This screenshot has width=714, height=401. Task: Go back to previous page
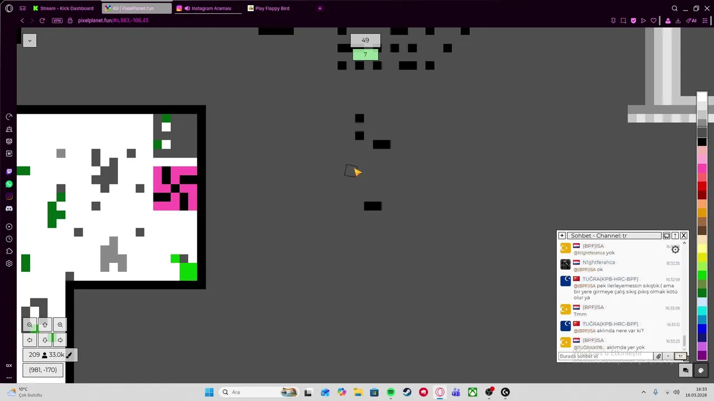click(x=22, y=21)
